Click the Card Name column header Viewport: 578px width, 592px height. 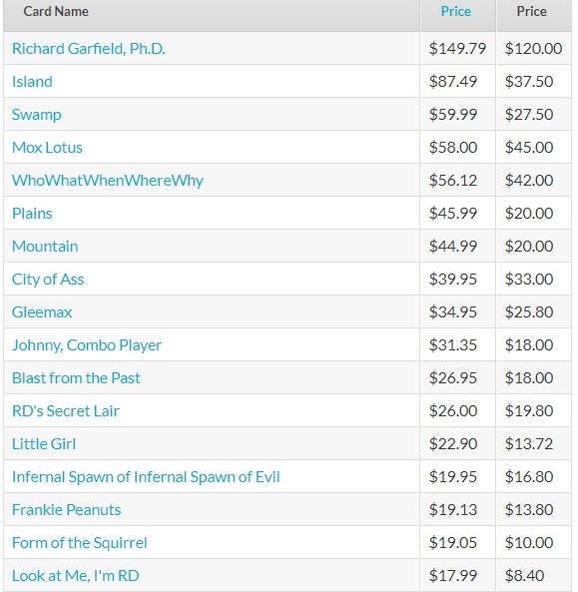tap(56, 11)
